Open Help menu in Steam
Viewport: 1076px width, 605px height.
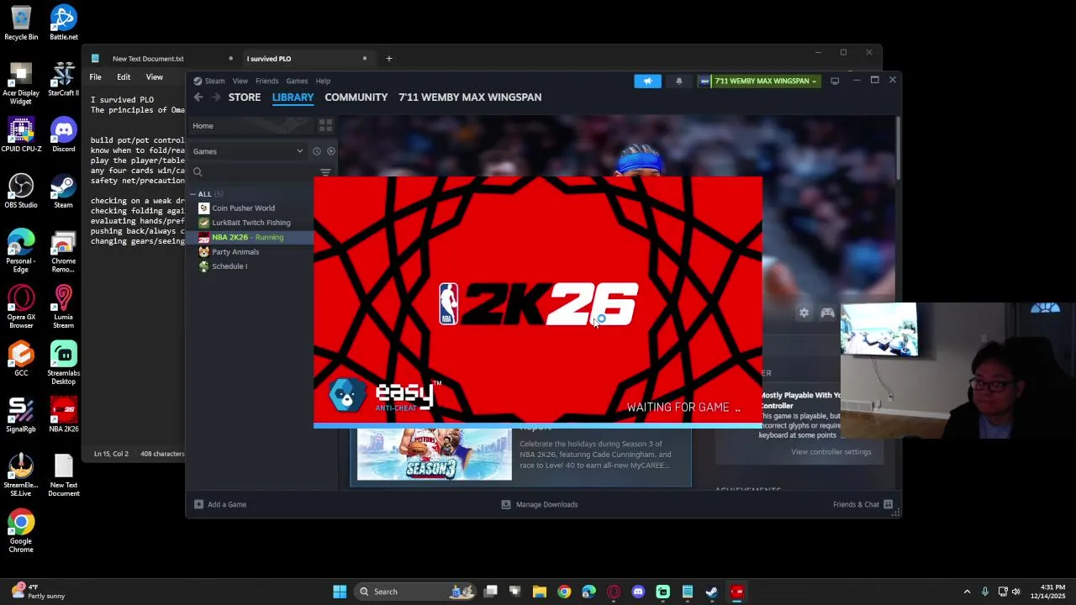323,81
